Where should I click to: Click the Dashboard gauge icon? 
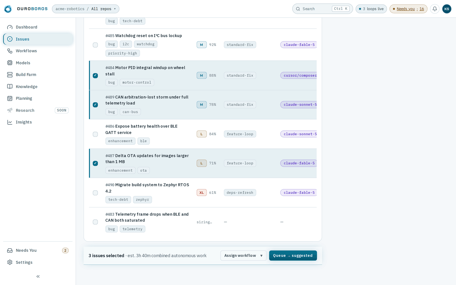coord(10,27)
